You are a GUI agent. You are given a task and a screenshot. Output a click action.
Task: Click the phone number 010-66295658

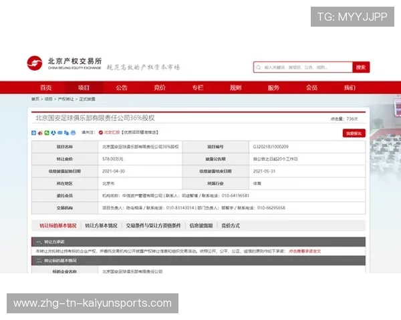coord(271,208)
